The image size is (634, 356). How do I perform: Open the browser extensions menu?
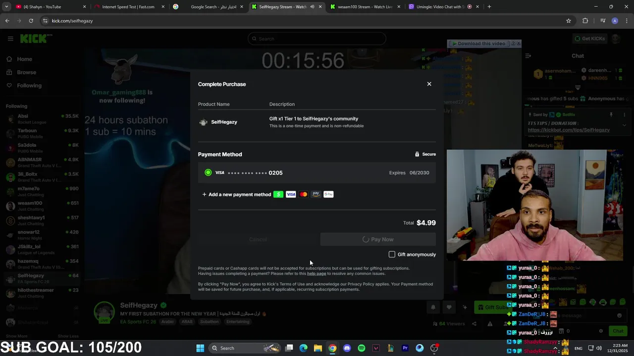point(585,21)
